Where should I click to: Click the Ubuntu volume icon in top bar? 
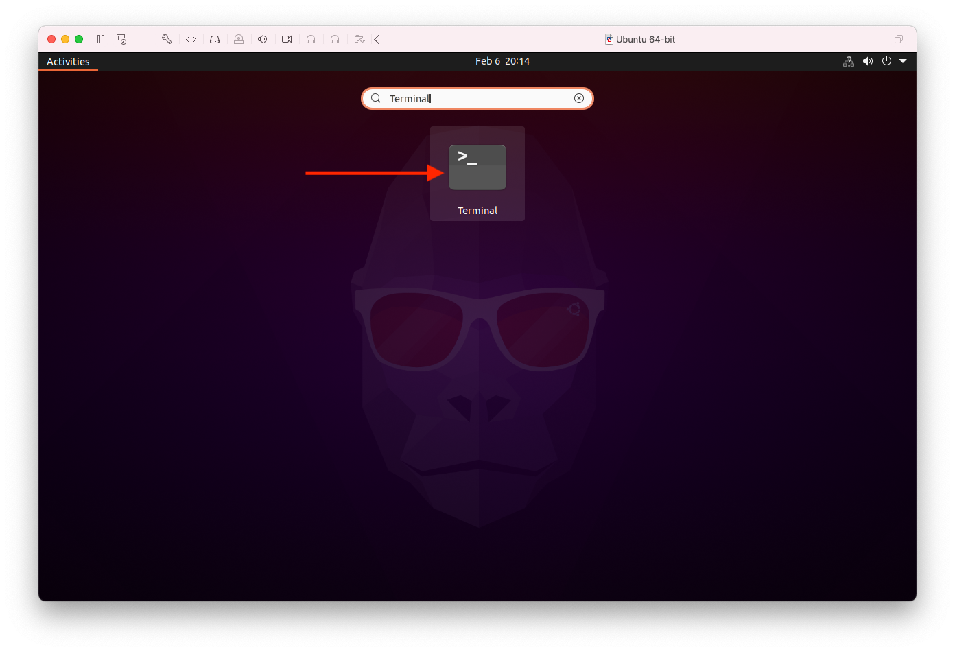click(x=868, y=61)
